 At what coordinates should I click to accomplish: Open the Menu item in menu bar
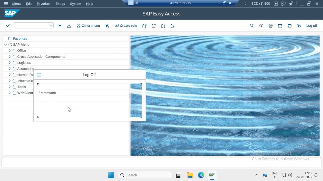pyautogui.click(x=16, y=4)
